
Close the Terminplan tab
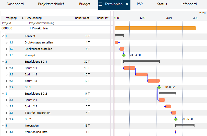(x=127, y=4)
